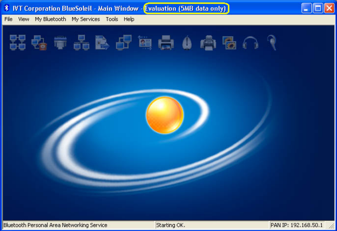This screenshot has width=337, height=231.
Task: Select the mouse Human Interface Device icon
Action: pyautogui.click(x=187, y=43)
